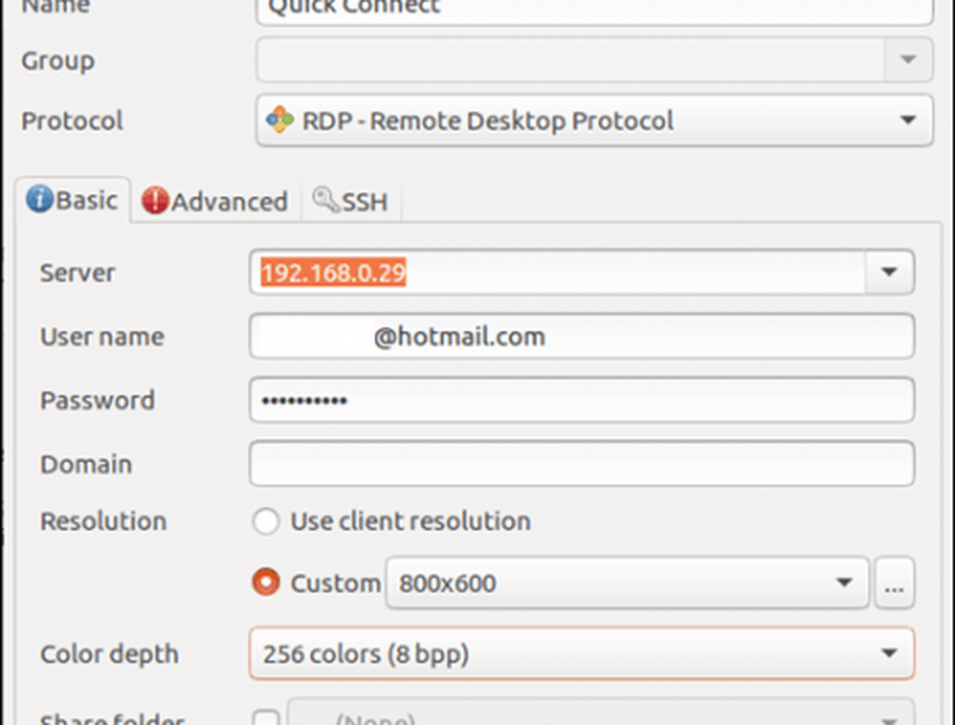
Task: Click the red warning icon beside Advanced
Action: point(154,201)
